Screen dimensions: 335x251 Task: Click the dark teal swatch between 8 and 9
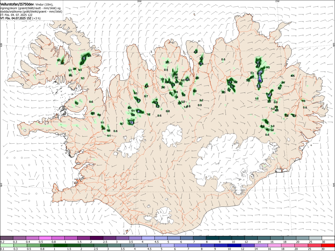coord(213,238)
